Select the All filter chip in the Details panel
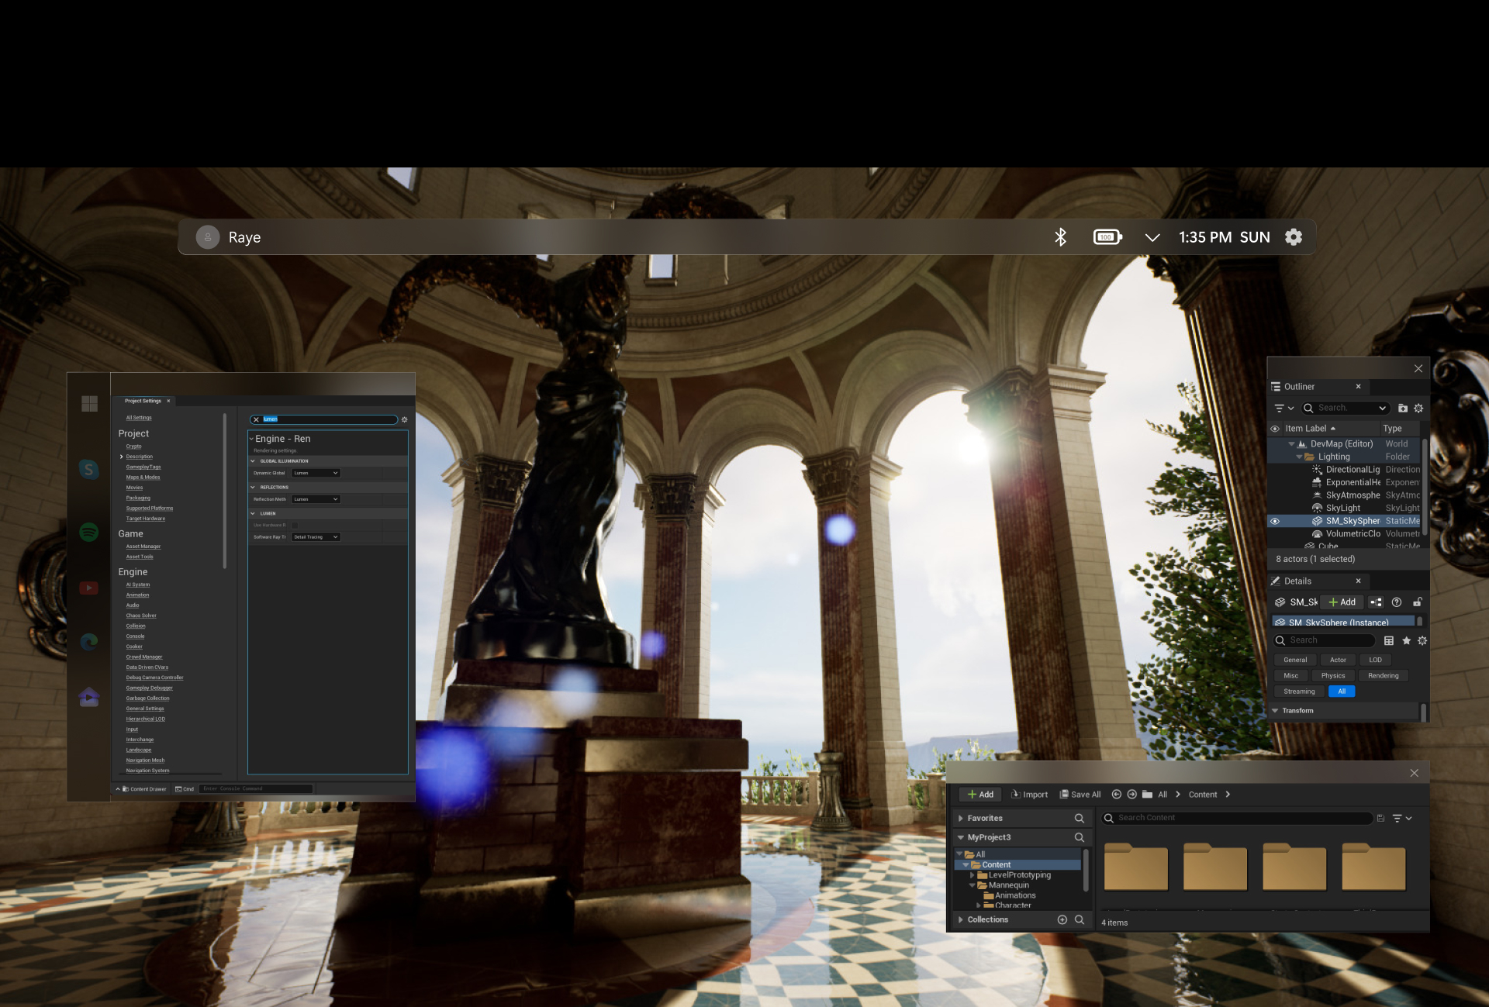Screen dimensions: 1489x1007 click(1342, 691)
